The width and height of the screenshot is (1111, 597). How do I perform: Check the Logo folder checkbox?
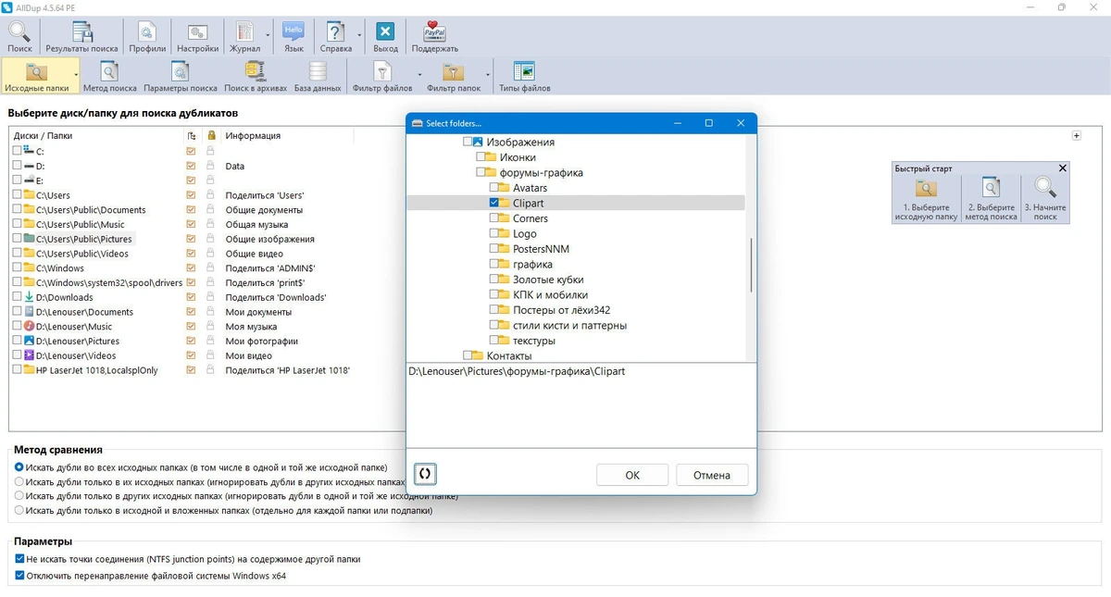pyautogui.click(x=494, y=233)
